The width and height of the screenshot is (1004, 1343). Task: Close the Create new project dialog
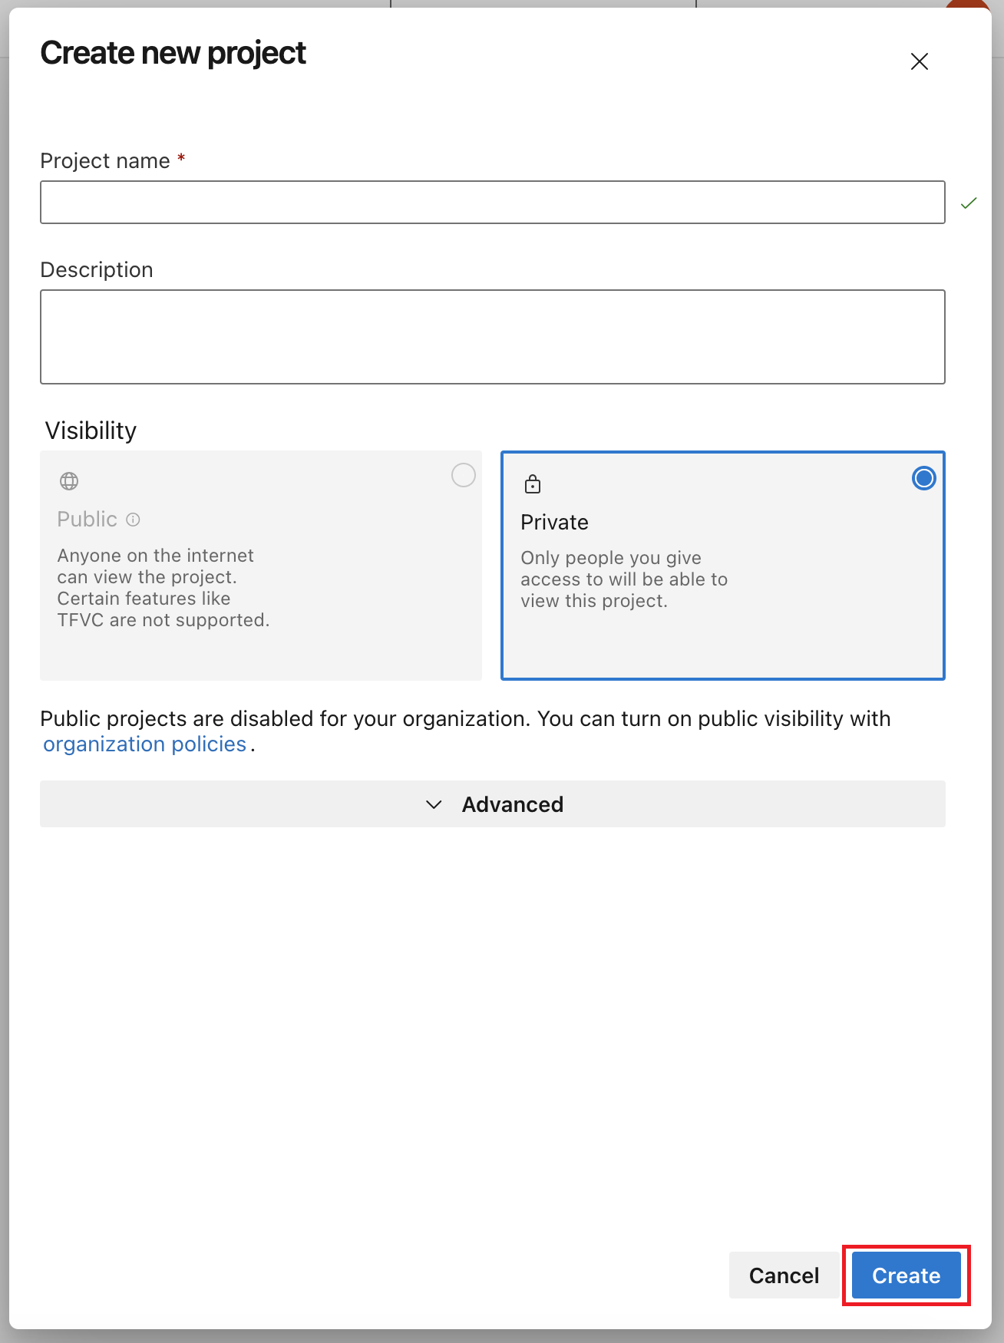click(919, 61)
